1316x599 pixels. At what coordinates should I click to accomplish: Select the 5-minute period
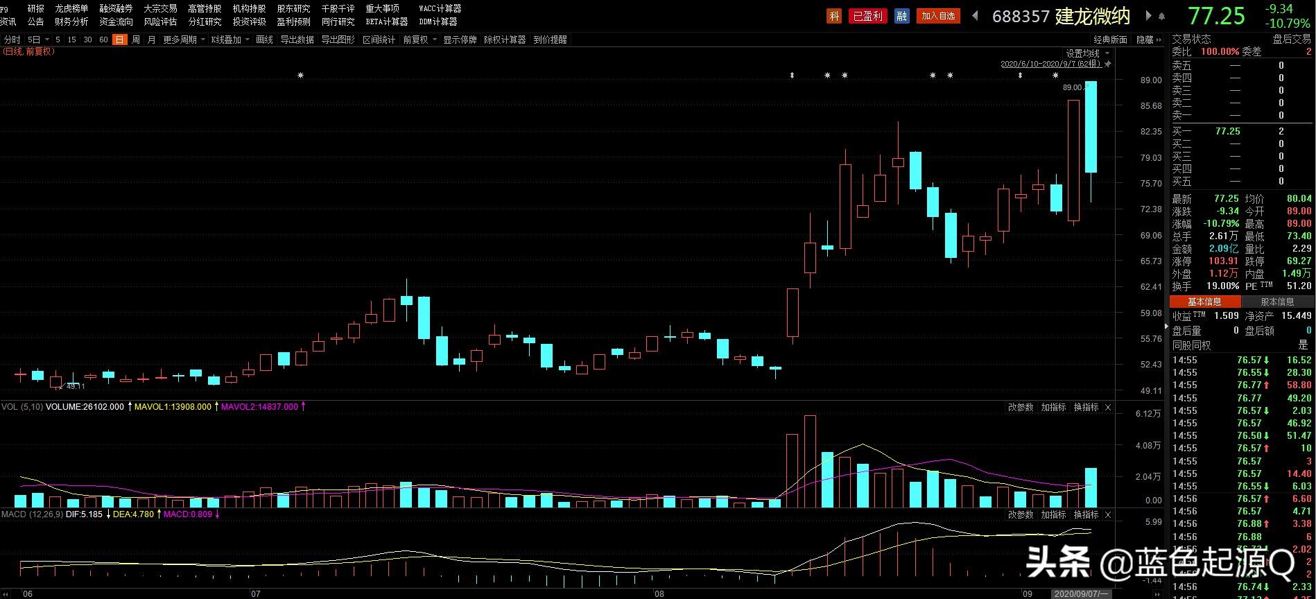click(x=58, y=40)
